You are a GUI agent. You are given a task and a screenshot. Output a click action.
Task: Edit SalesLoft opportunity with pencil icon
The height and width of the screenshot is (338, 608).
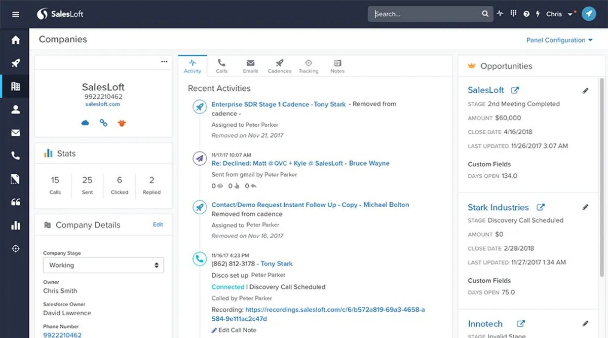[586, 91]
